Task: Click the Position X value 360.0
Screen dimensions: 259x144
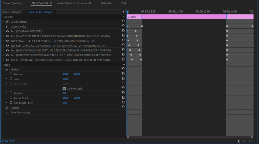Action: [66, 74]
